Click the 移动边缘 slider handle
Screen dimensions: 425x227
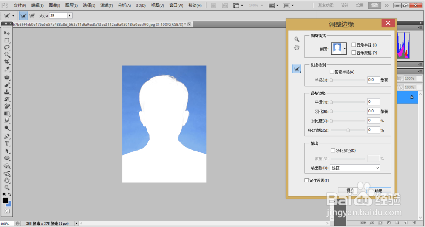point(348,130)
